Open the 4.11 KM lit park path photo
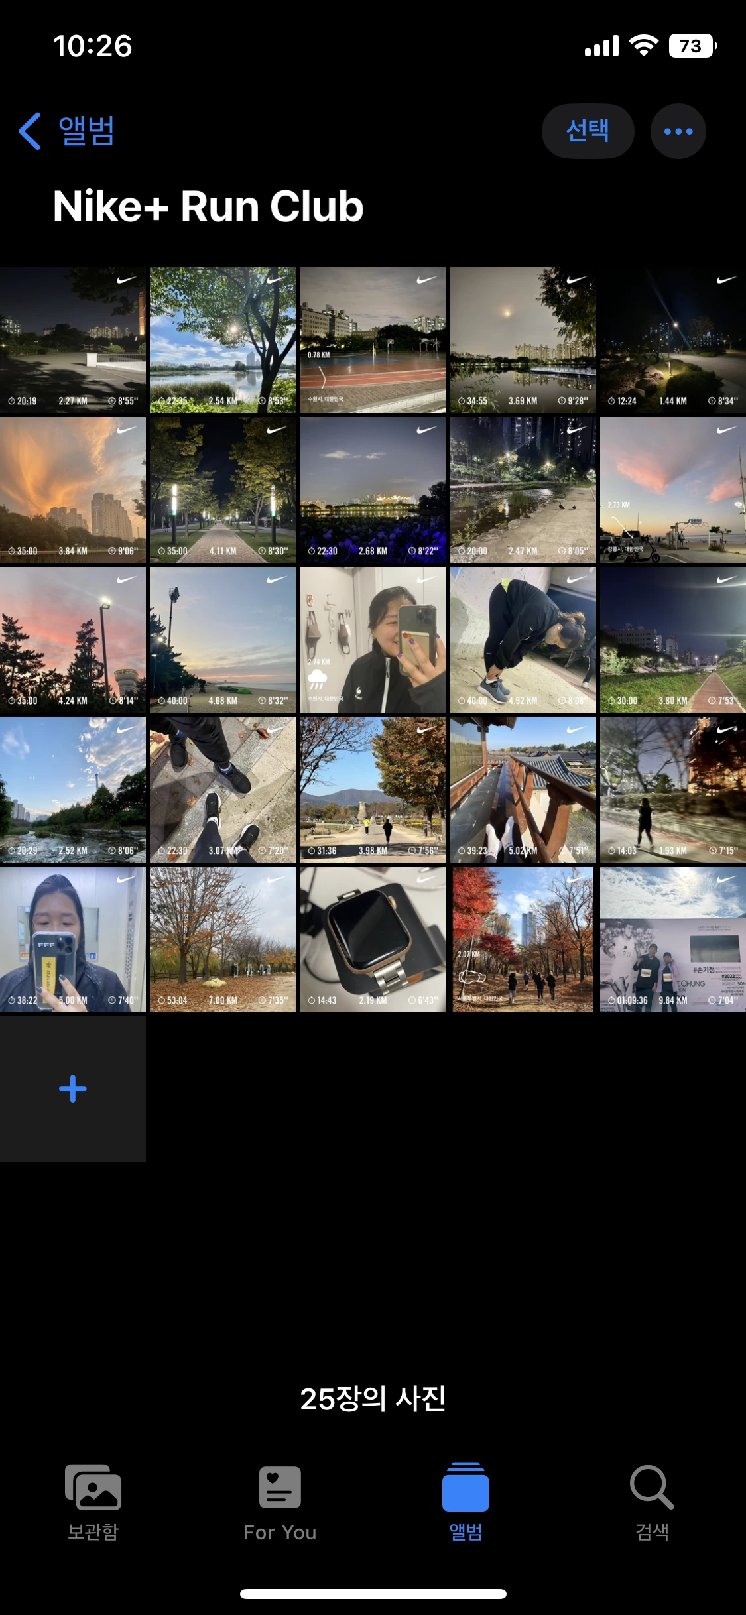The width and height of the screenshot is (746, 1615). click(223, 490)
